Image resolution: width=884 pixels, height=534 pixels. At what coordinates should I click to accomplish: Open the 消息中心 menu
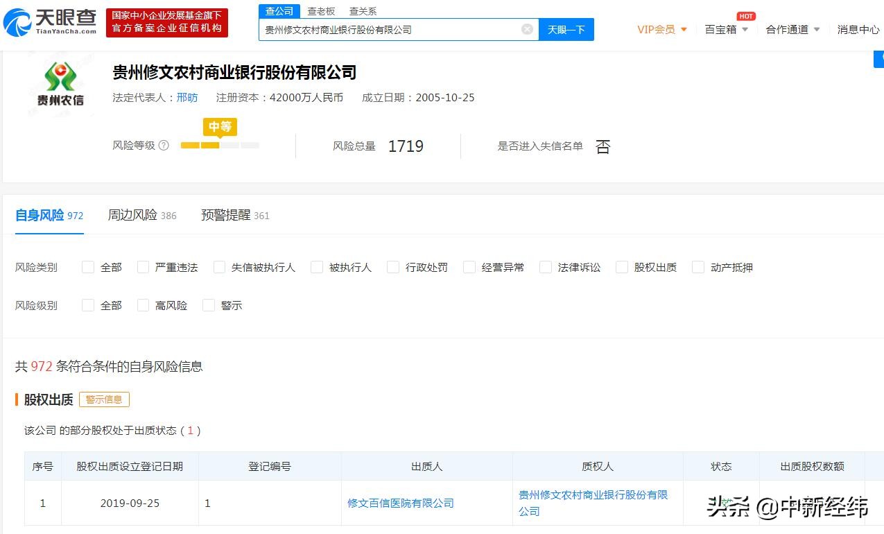tap(858, 29)
